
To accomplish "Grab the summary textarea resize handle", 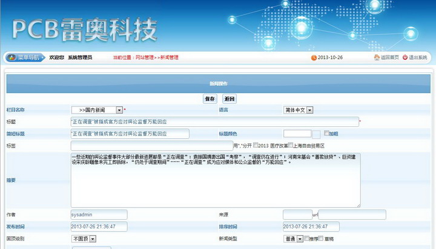I will [358, 205].
